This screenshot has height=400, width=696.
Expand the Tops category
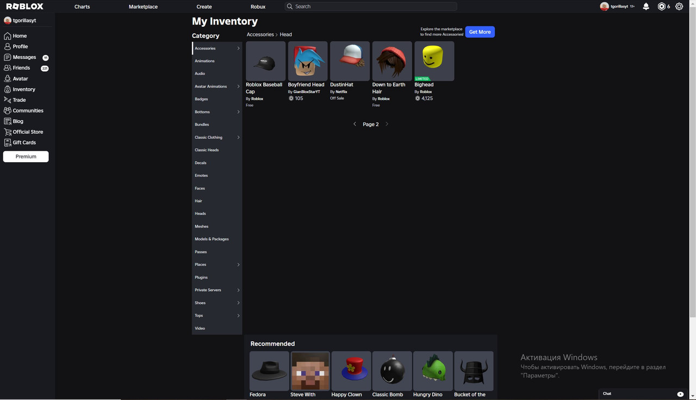coord(238,316)
